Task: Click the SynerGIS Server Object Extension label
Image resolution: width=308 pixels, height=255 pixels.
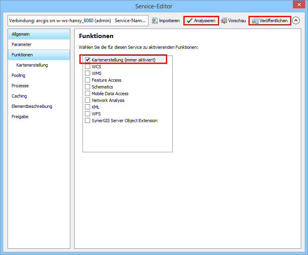Action: click(x=125, y=121)
